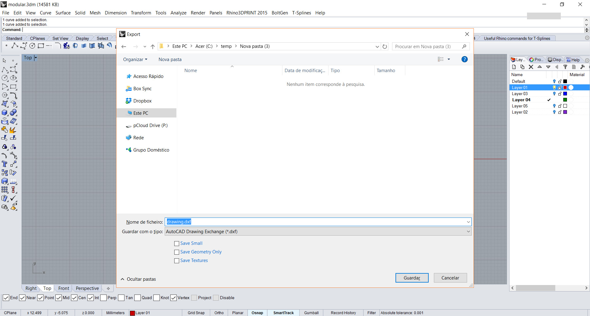Switch to the CPlanes toolbar tab
Screen dimensions: 590x316
click(37, 38)
